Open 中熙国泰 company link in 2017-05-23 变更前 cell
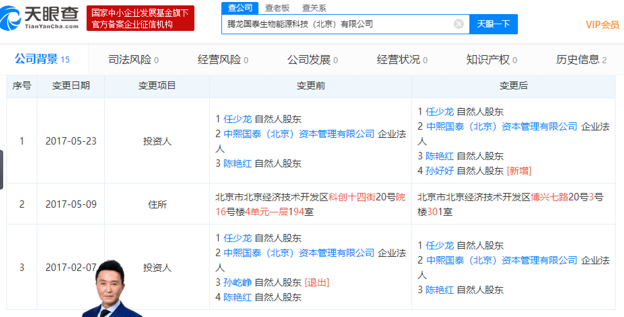The image size is (624, 317). (x=299, y=134)
